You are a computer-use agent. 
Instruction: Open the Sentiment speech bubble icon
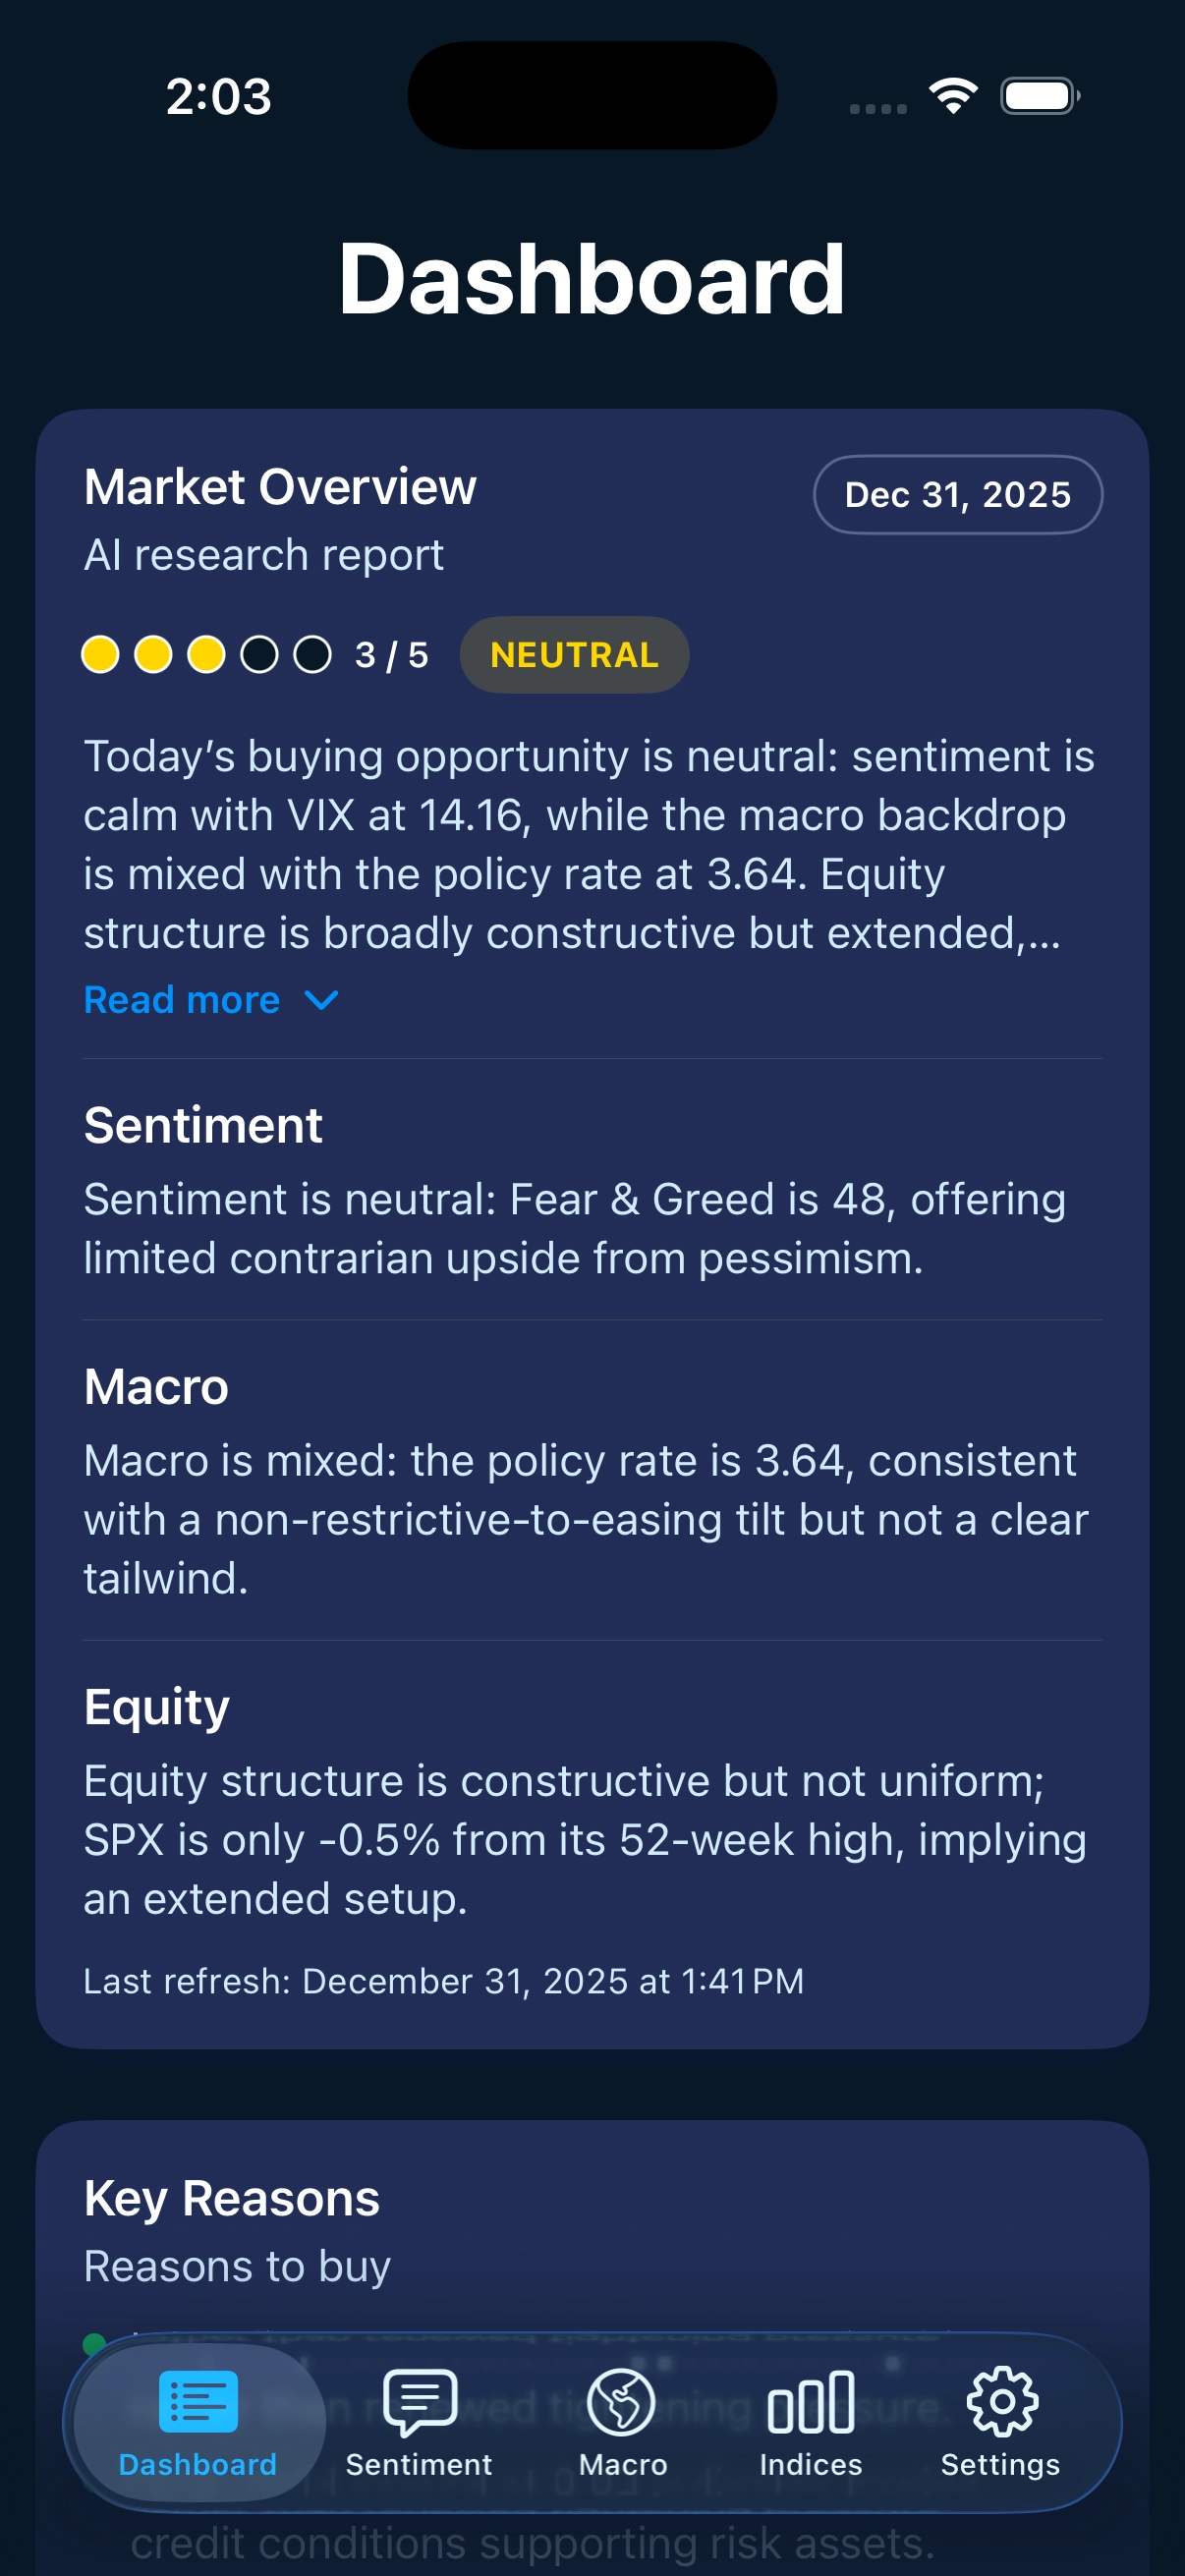click(420, 2400)
